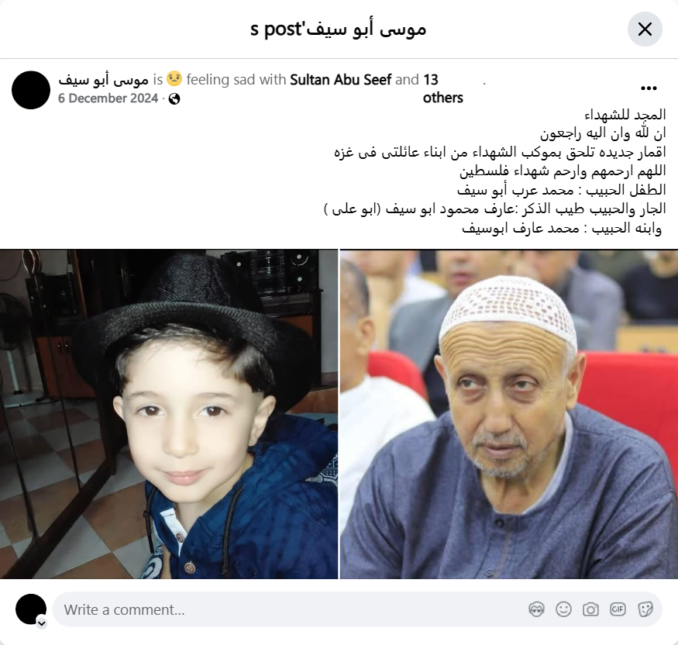Add a GIF to the comment

(x=618, y=609)
